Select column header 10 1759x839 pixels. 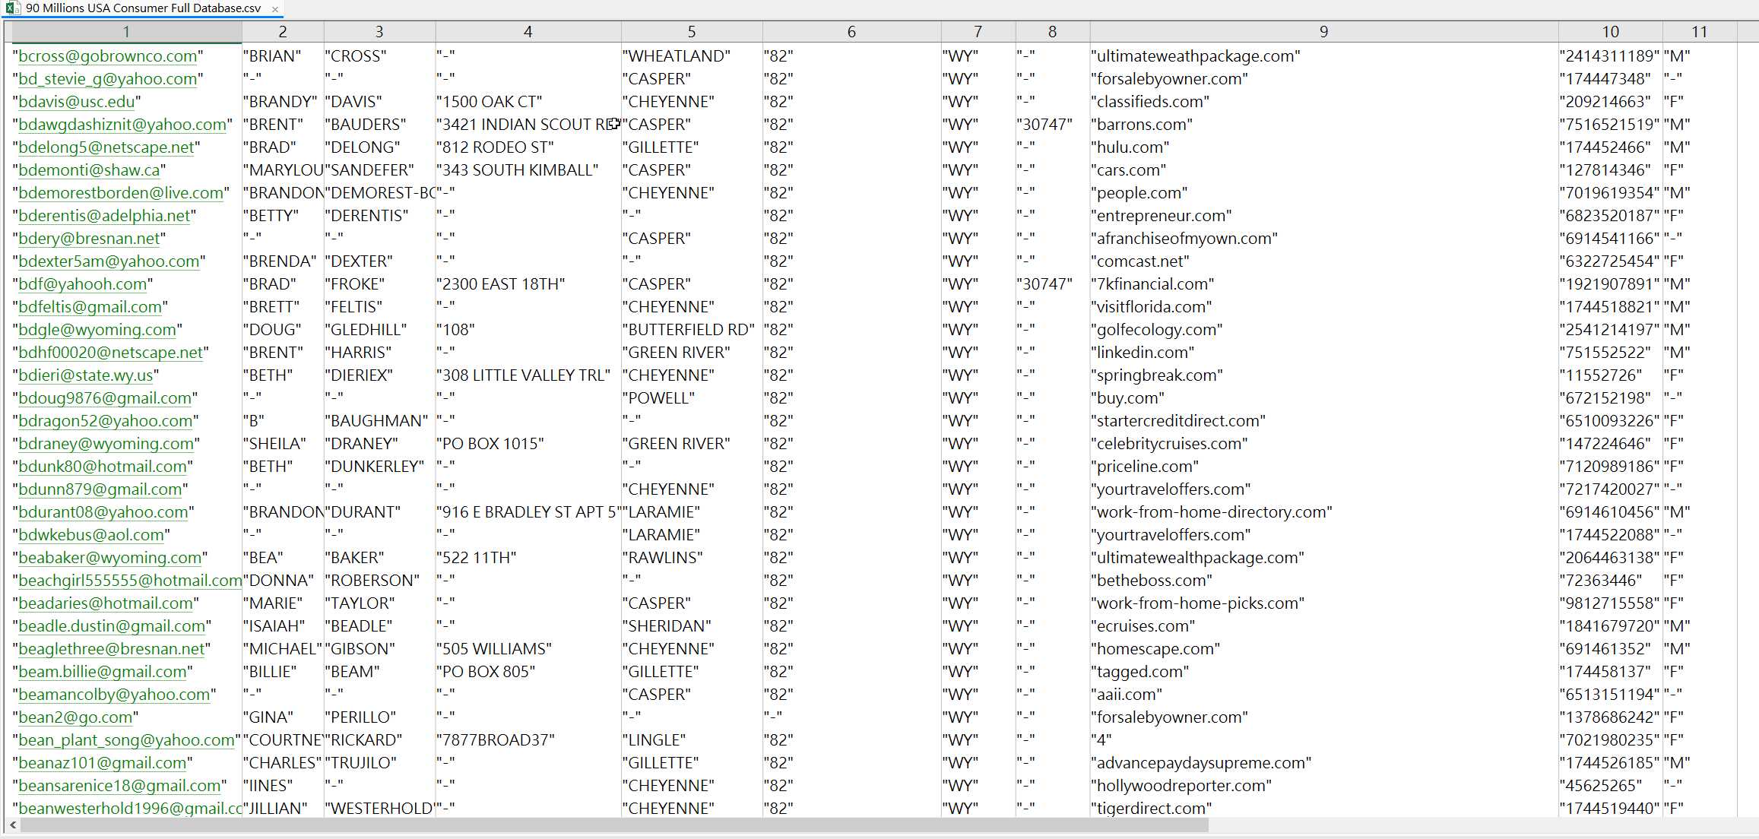[1611, 32]
